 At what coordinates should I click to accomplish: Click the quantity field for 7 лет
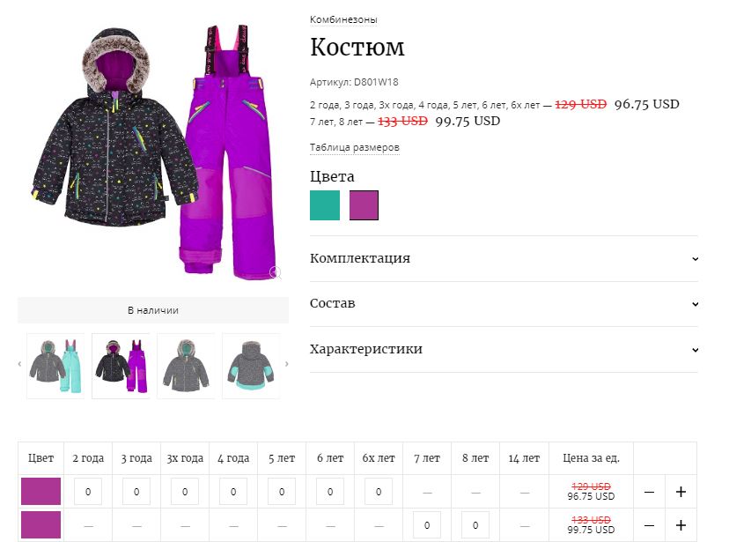tap(427, 525)
